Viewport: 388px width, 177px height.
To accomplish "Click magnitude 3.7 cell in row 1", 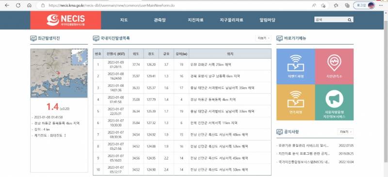I will 166,64.
